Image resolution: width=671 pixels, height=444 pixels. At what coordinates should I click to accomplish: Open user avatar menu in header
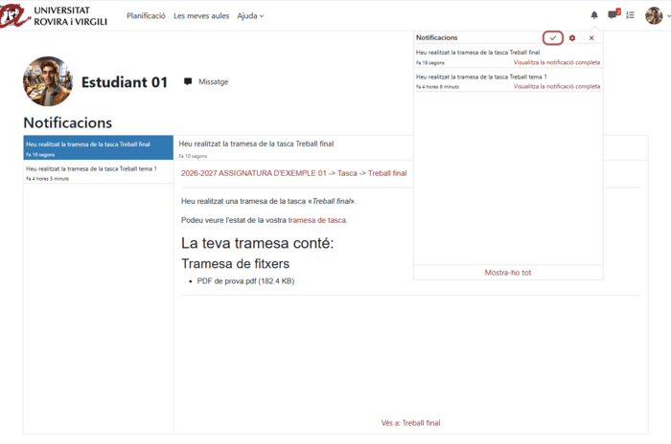coord(654,16)
